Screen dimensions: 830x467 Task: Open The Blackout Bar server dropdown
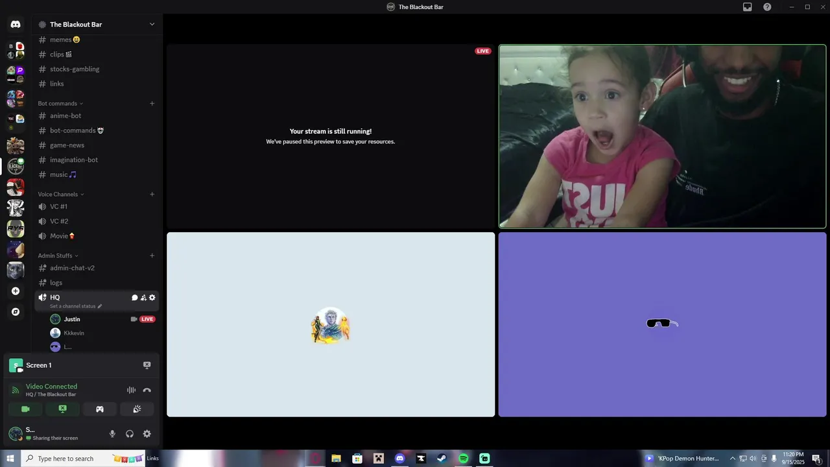click(152, 25)
